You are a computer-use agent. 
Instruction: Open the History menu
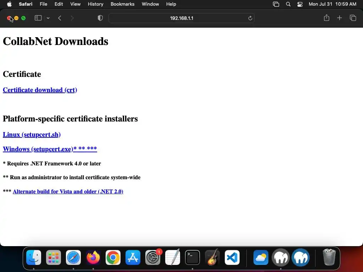[x=95, y=4]
